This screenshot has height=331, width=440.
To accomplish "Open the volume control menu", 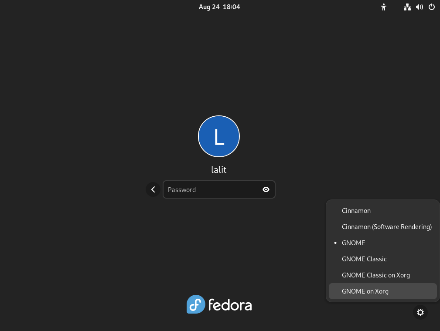I will [419, 7].
